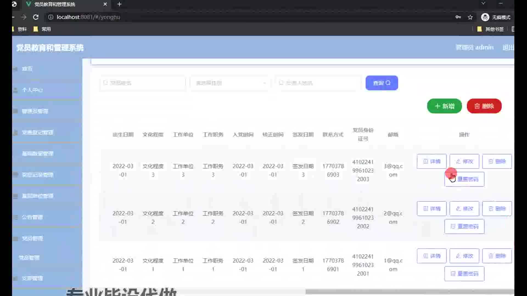Click 删除 for the 2@qq.com row
This screenshot has height=296, width=527.
tap(497, 209)
